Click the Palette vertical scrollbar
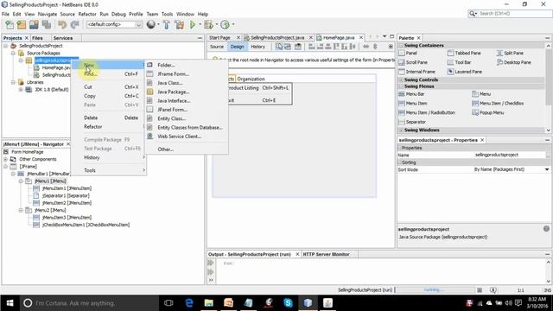Viewport: 553px width, 311px height. [x=548, y=87]
